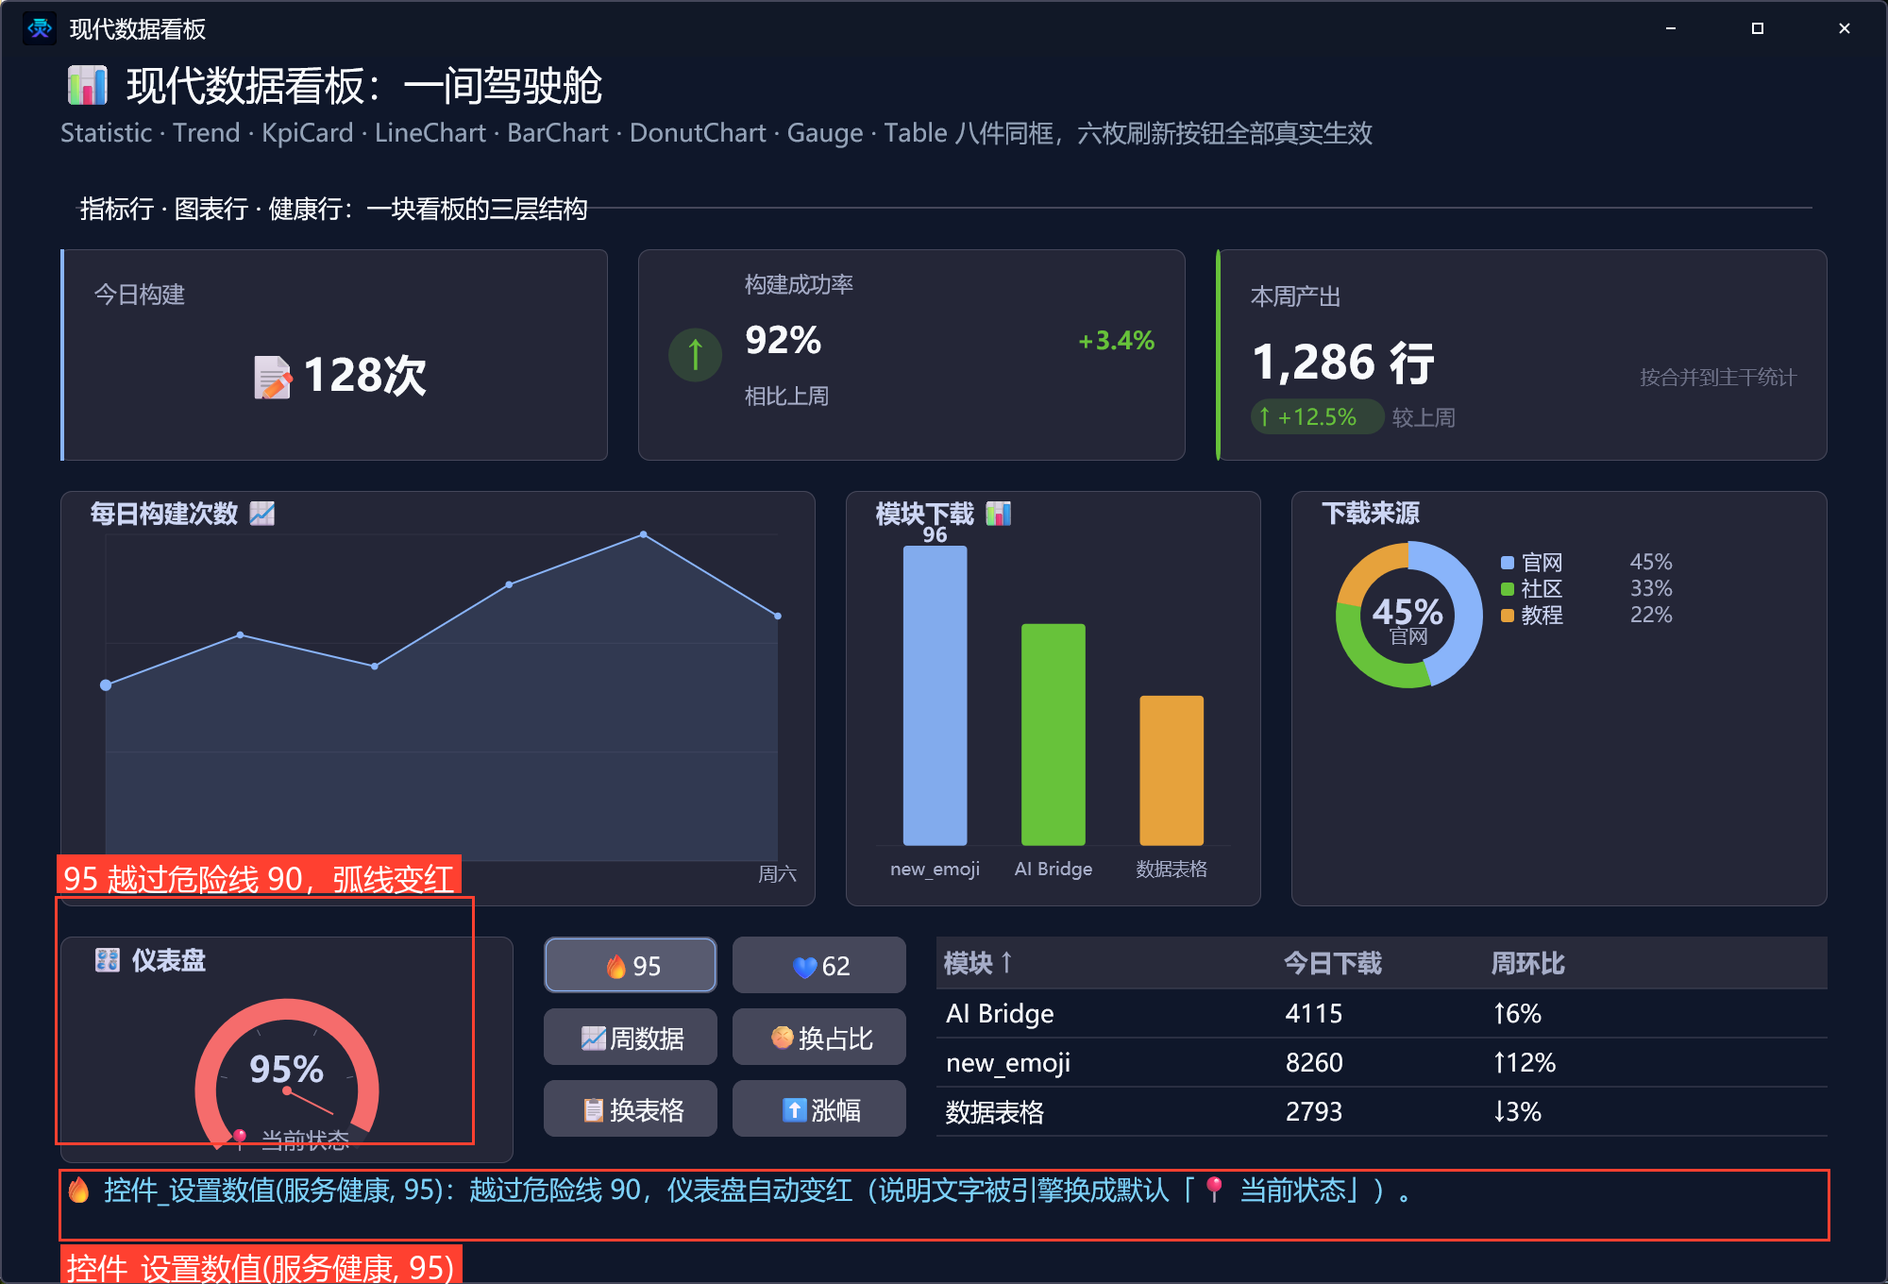
Task: Click the fire 95 button
Action: pyautogui.click(x=631, y=965)
